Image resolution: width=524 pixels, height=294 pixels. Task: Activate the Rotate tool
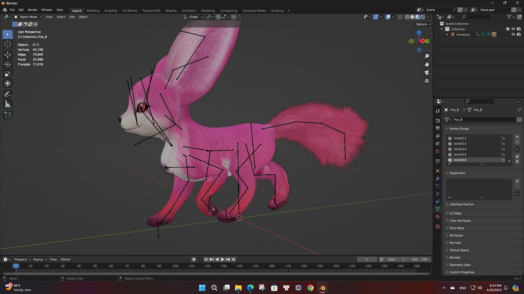8,64
